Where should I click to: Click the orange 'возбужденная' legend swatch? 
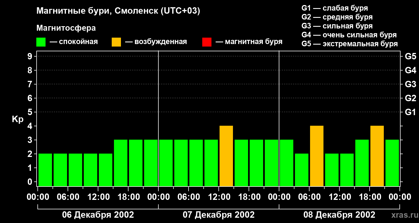point(116,42)
